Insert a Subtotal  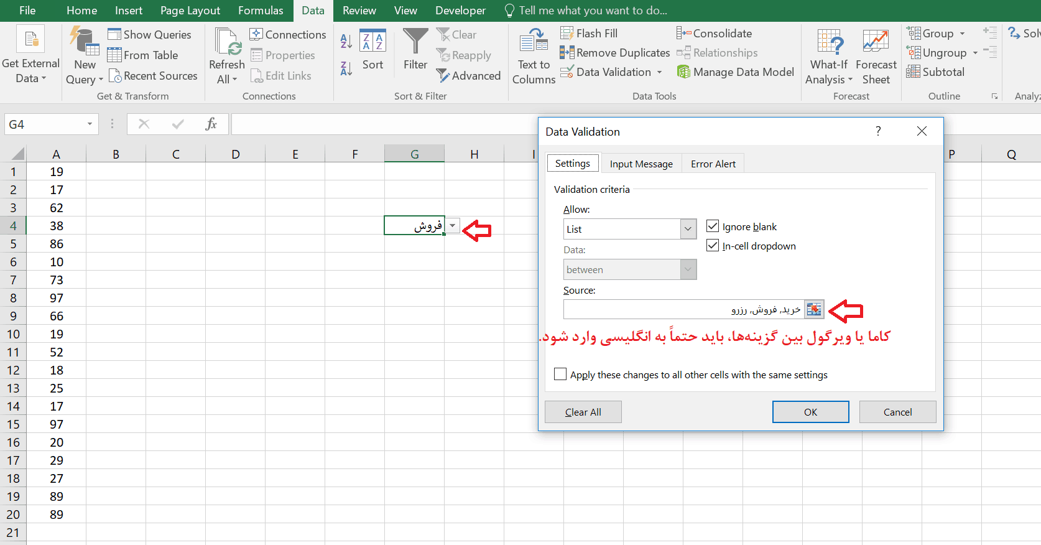935,72
